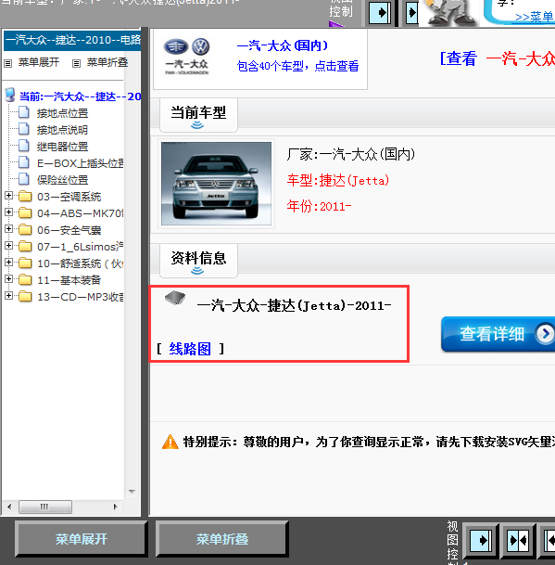Click the orange warning triangle icon

click(x=170, y=442)
